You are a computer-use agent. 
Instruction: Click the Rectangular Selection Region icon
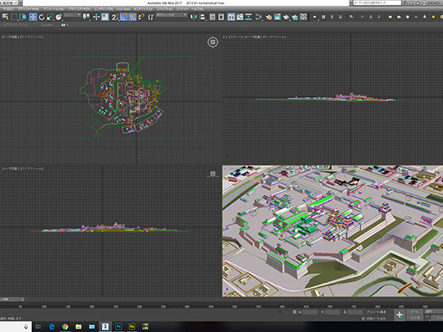[15, 17]
